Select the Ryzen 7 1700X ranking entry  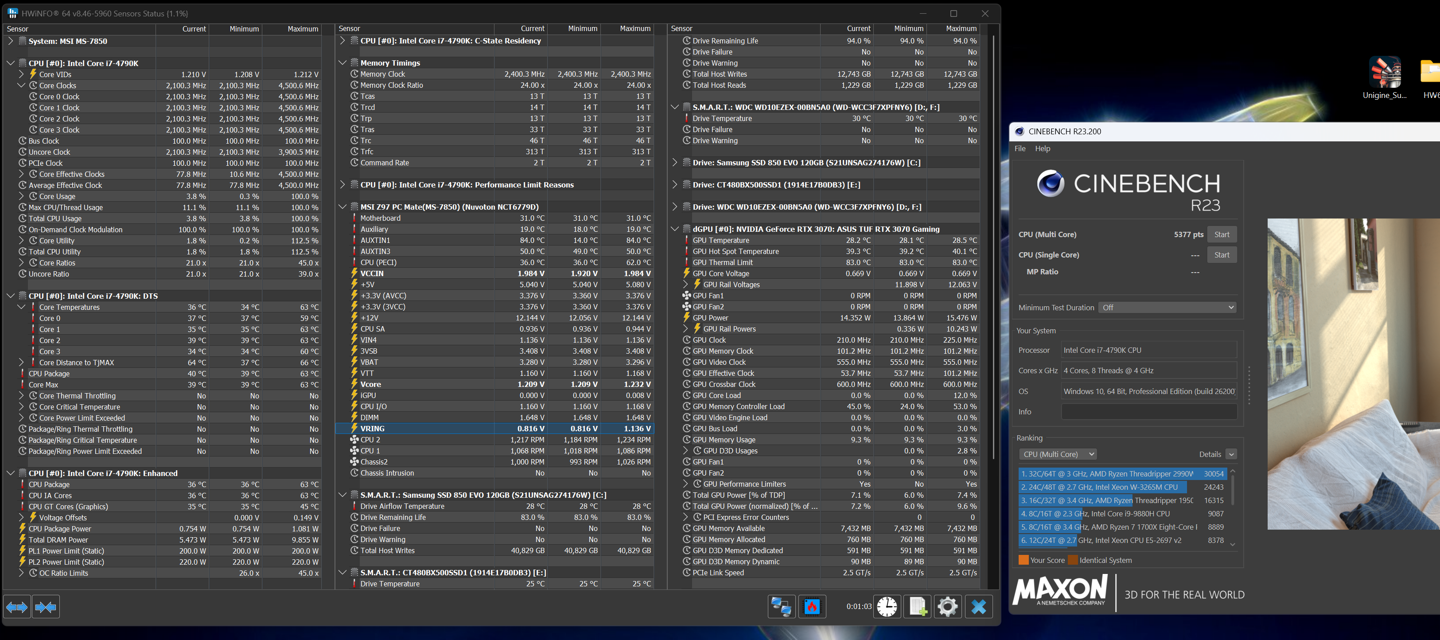1122,527
